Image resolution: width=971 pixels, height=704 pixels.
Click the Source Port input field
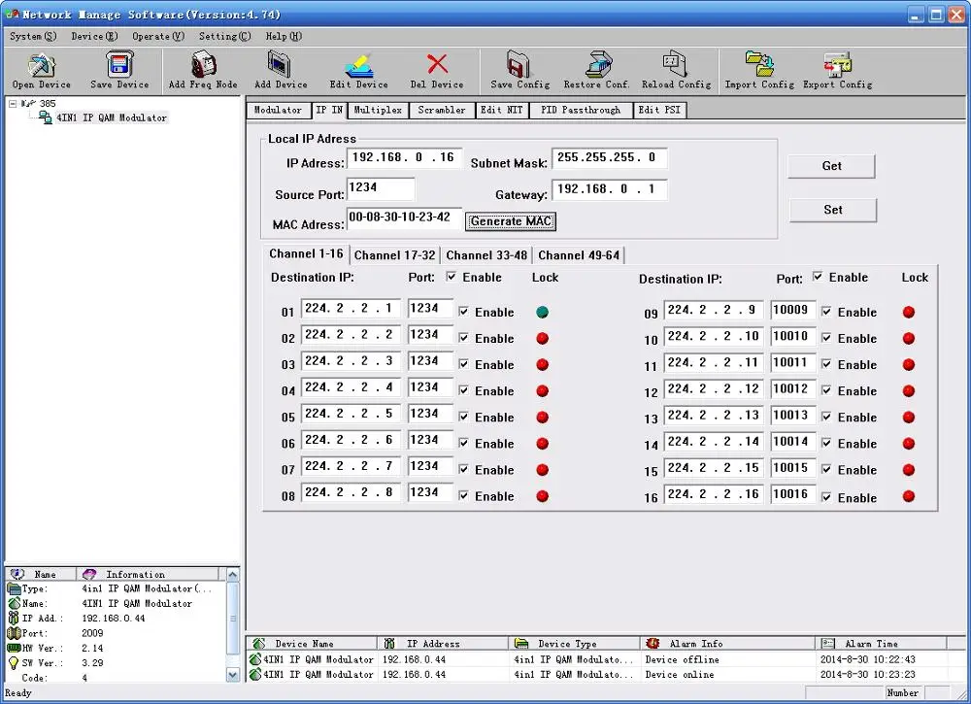(380, 188)
